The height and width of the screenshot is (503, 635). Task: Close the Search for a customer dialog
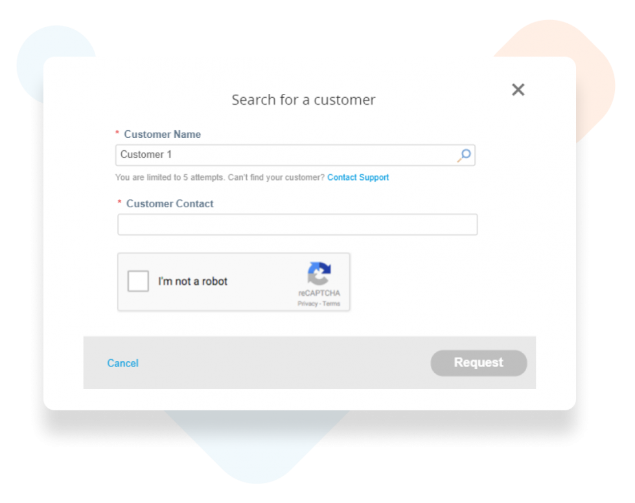click(518, 89)
